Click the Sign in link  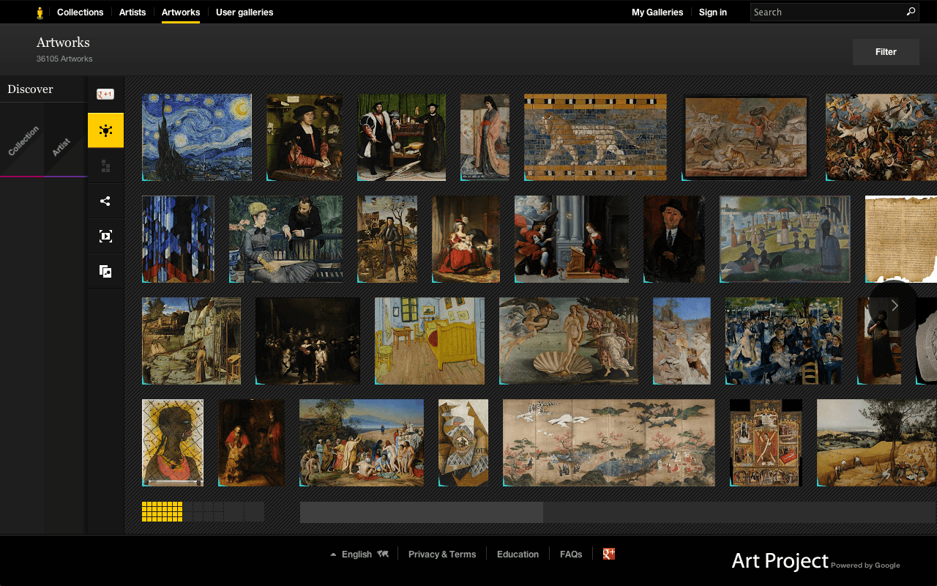click(x=713, y=12)
